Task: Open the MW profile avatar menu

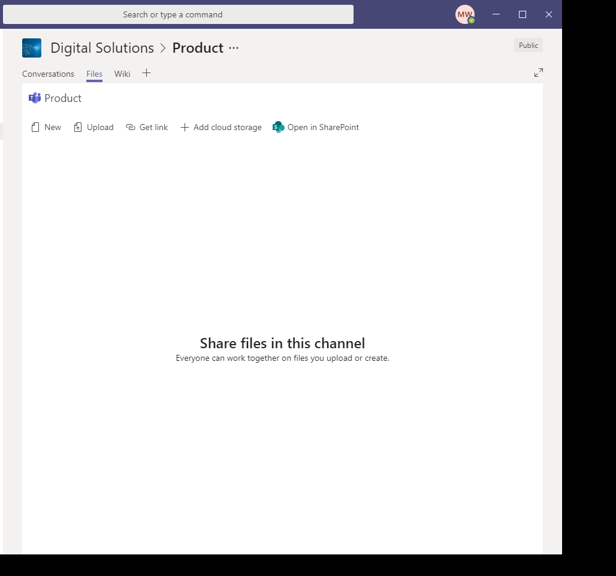Action: [465, 14]
